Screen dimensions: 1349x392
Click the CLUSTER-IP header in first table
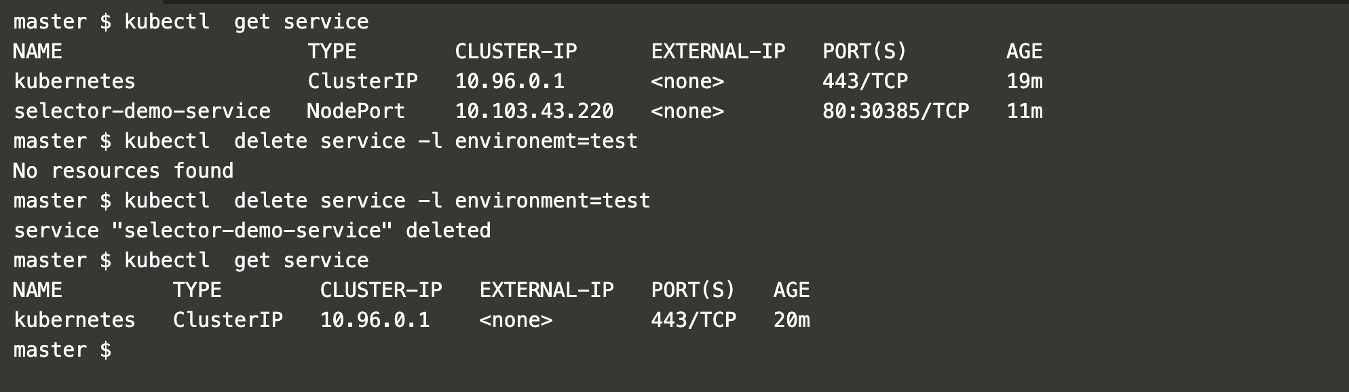pyautogui.click(x=516, y=52)
